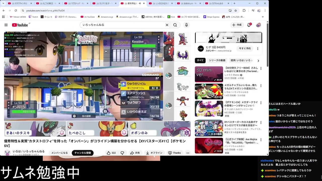Open the メガダークライ video thumbnail
The height and width of the screenshot is (181, 322).
coord(209,109)
